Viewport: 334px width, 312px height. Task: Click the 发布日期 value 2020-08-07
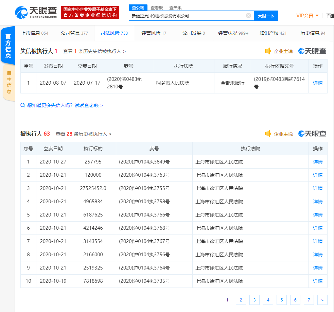coord(53,83)
